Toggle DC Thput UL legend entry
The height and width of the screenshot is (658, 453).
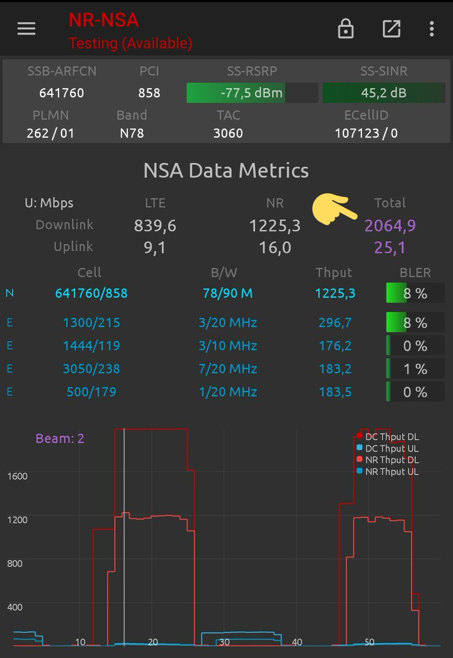(x=388, y=449)
